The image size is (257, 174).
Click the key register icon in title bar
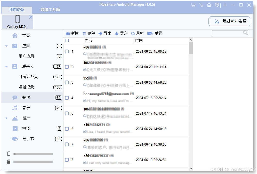tap(201, 5)
